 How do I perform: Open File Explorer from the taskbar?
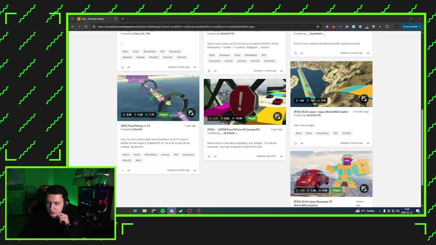(144, 211)
